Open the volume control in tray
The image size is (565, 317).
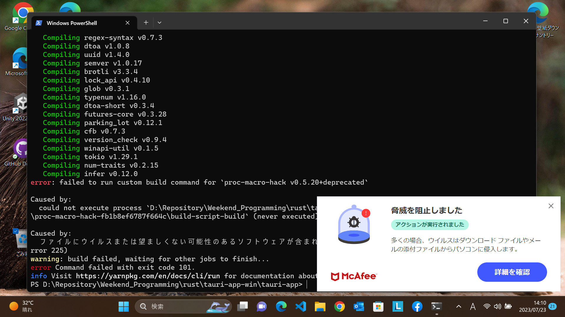coord(497,306)
